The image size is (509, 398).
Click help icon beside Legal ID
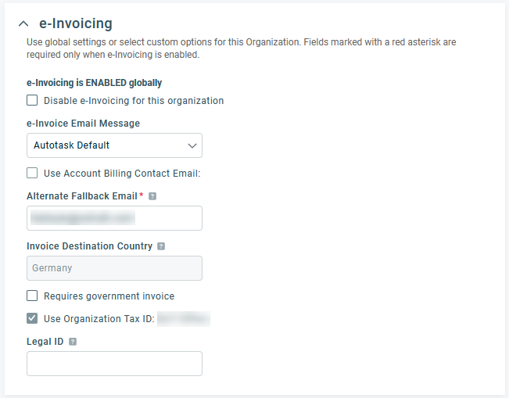coord(73,342)
